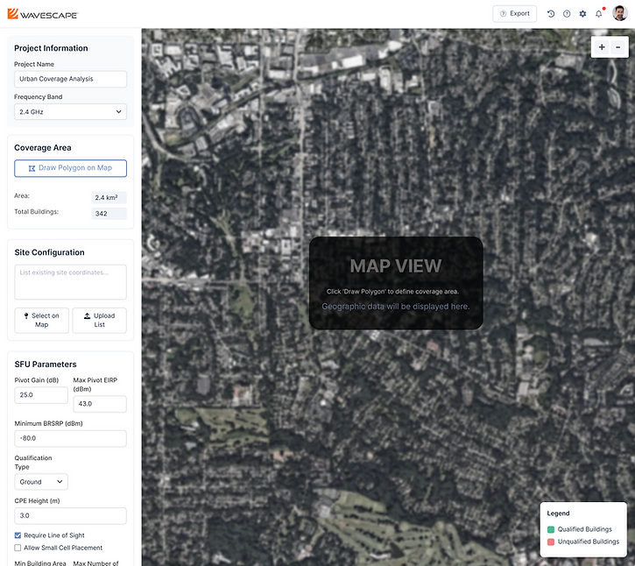The width and height of the screenshot is (635, 566).
Task: Zoom in the map with plus
Action: point(602,47)
